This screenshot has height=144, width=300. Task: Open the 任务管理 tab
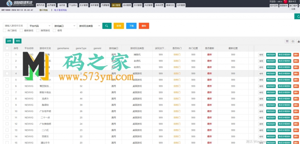pos(181,5)
